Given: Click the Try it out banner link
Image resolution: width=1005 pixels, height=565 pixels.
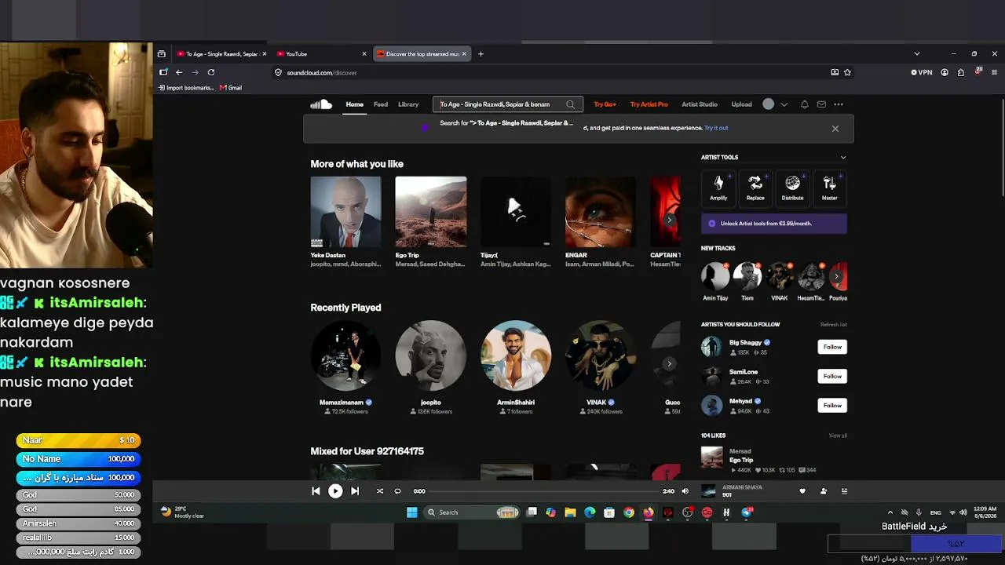Looking at the screenshot, I should [716, 128].
